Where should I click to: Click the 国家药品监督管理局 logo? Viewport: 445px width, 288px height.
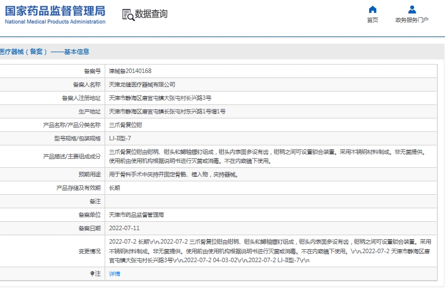(55, 11)
